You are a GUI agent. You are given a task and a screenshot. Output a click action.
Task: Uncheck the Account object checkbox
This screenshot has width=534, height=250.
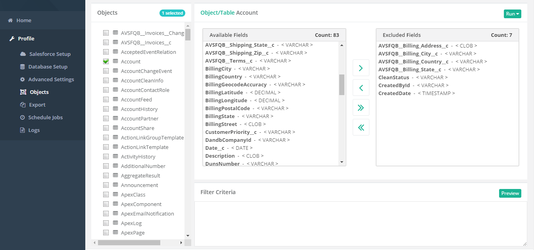pyautogui.click(x=106, y=61)
